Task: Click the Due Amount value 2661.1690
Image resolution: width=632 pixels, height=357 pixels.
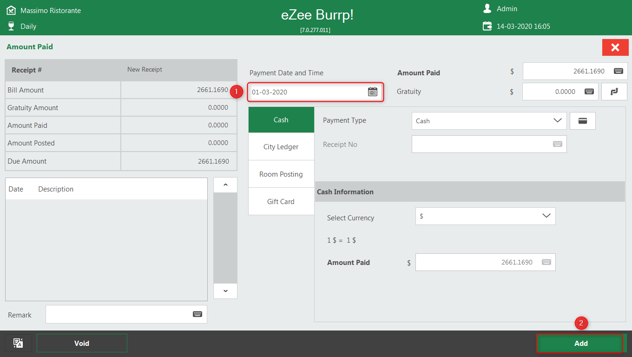Action: tap(213, 161)
